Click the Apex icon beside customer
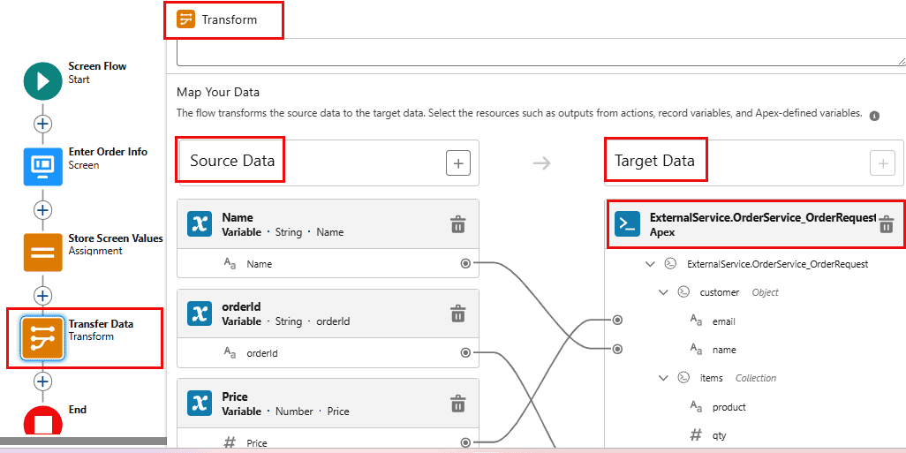 click(683, 292)
